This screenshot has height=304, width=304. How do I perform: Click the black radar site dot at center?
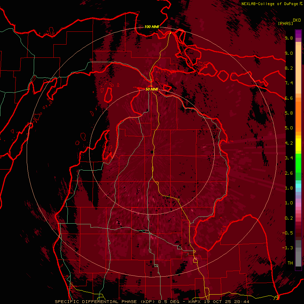(x=152, y=152)
